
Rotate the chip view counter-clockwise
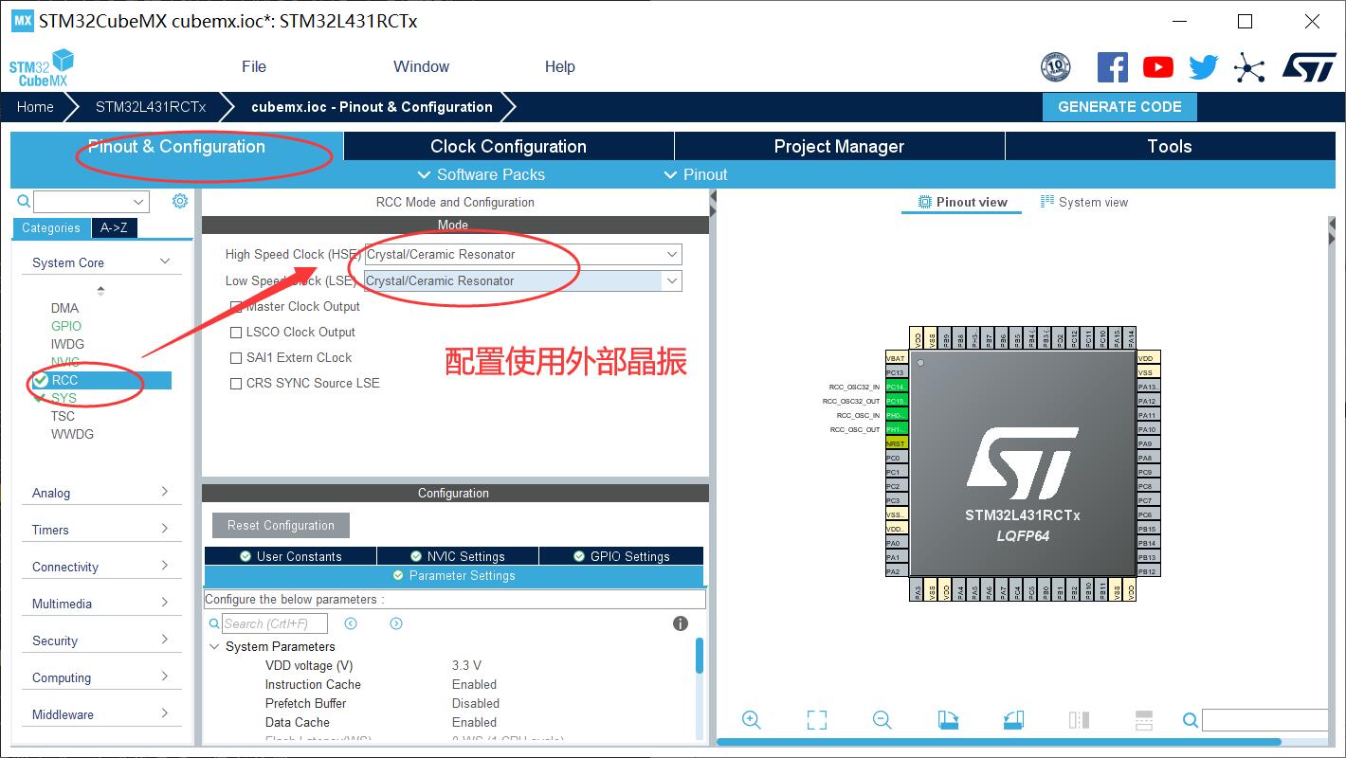1013,720
